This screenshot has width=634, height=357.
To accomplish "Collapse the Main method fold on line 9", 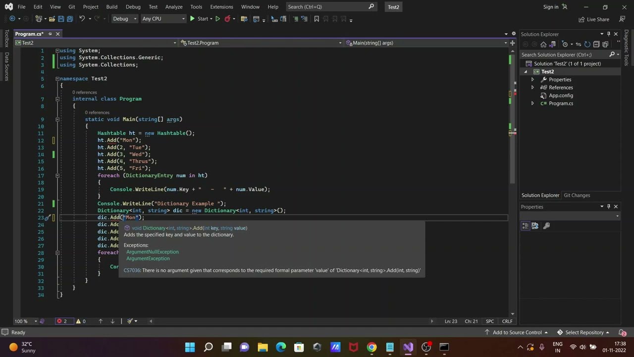I will click(57, 119).
